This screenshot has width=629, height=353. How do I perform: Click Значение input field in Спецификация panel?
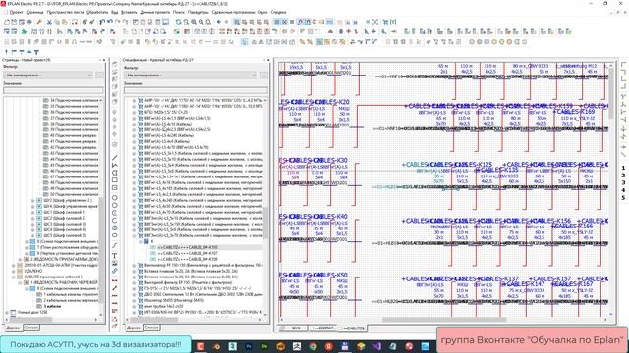[x=196, y=90]
